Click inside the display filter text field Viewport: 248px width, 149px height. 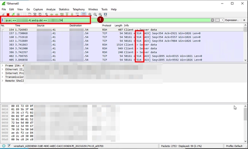[108, 20]
